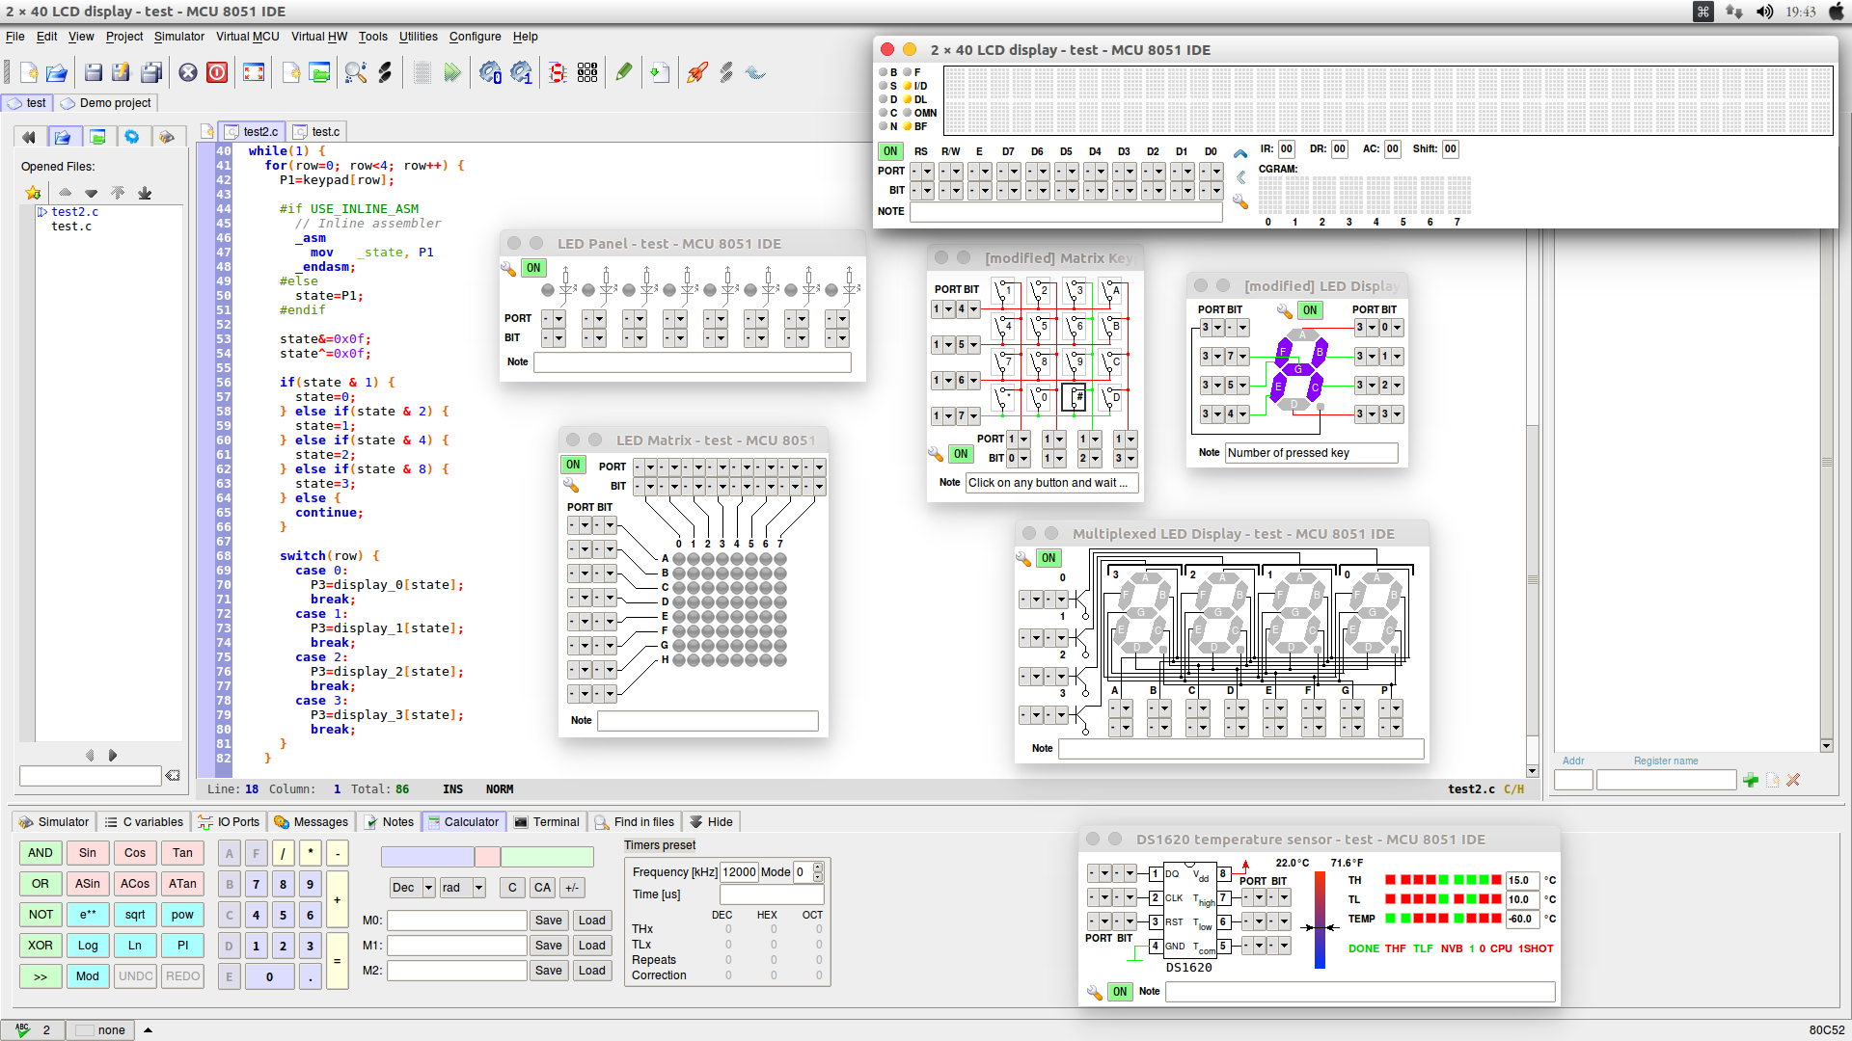
Task: Click the Note field in LED Matrix window
Action: (x=708, y=721)
